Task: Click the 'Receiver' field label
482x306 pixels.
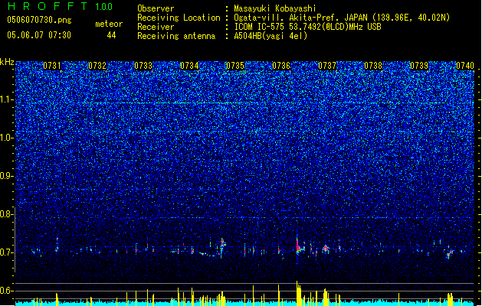Action: (156, 27)
